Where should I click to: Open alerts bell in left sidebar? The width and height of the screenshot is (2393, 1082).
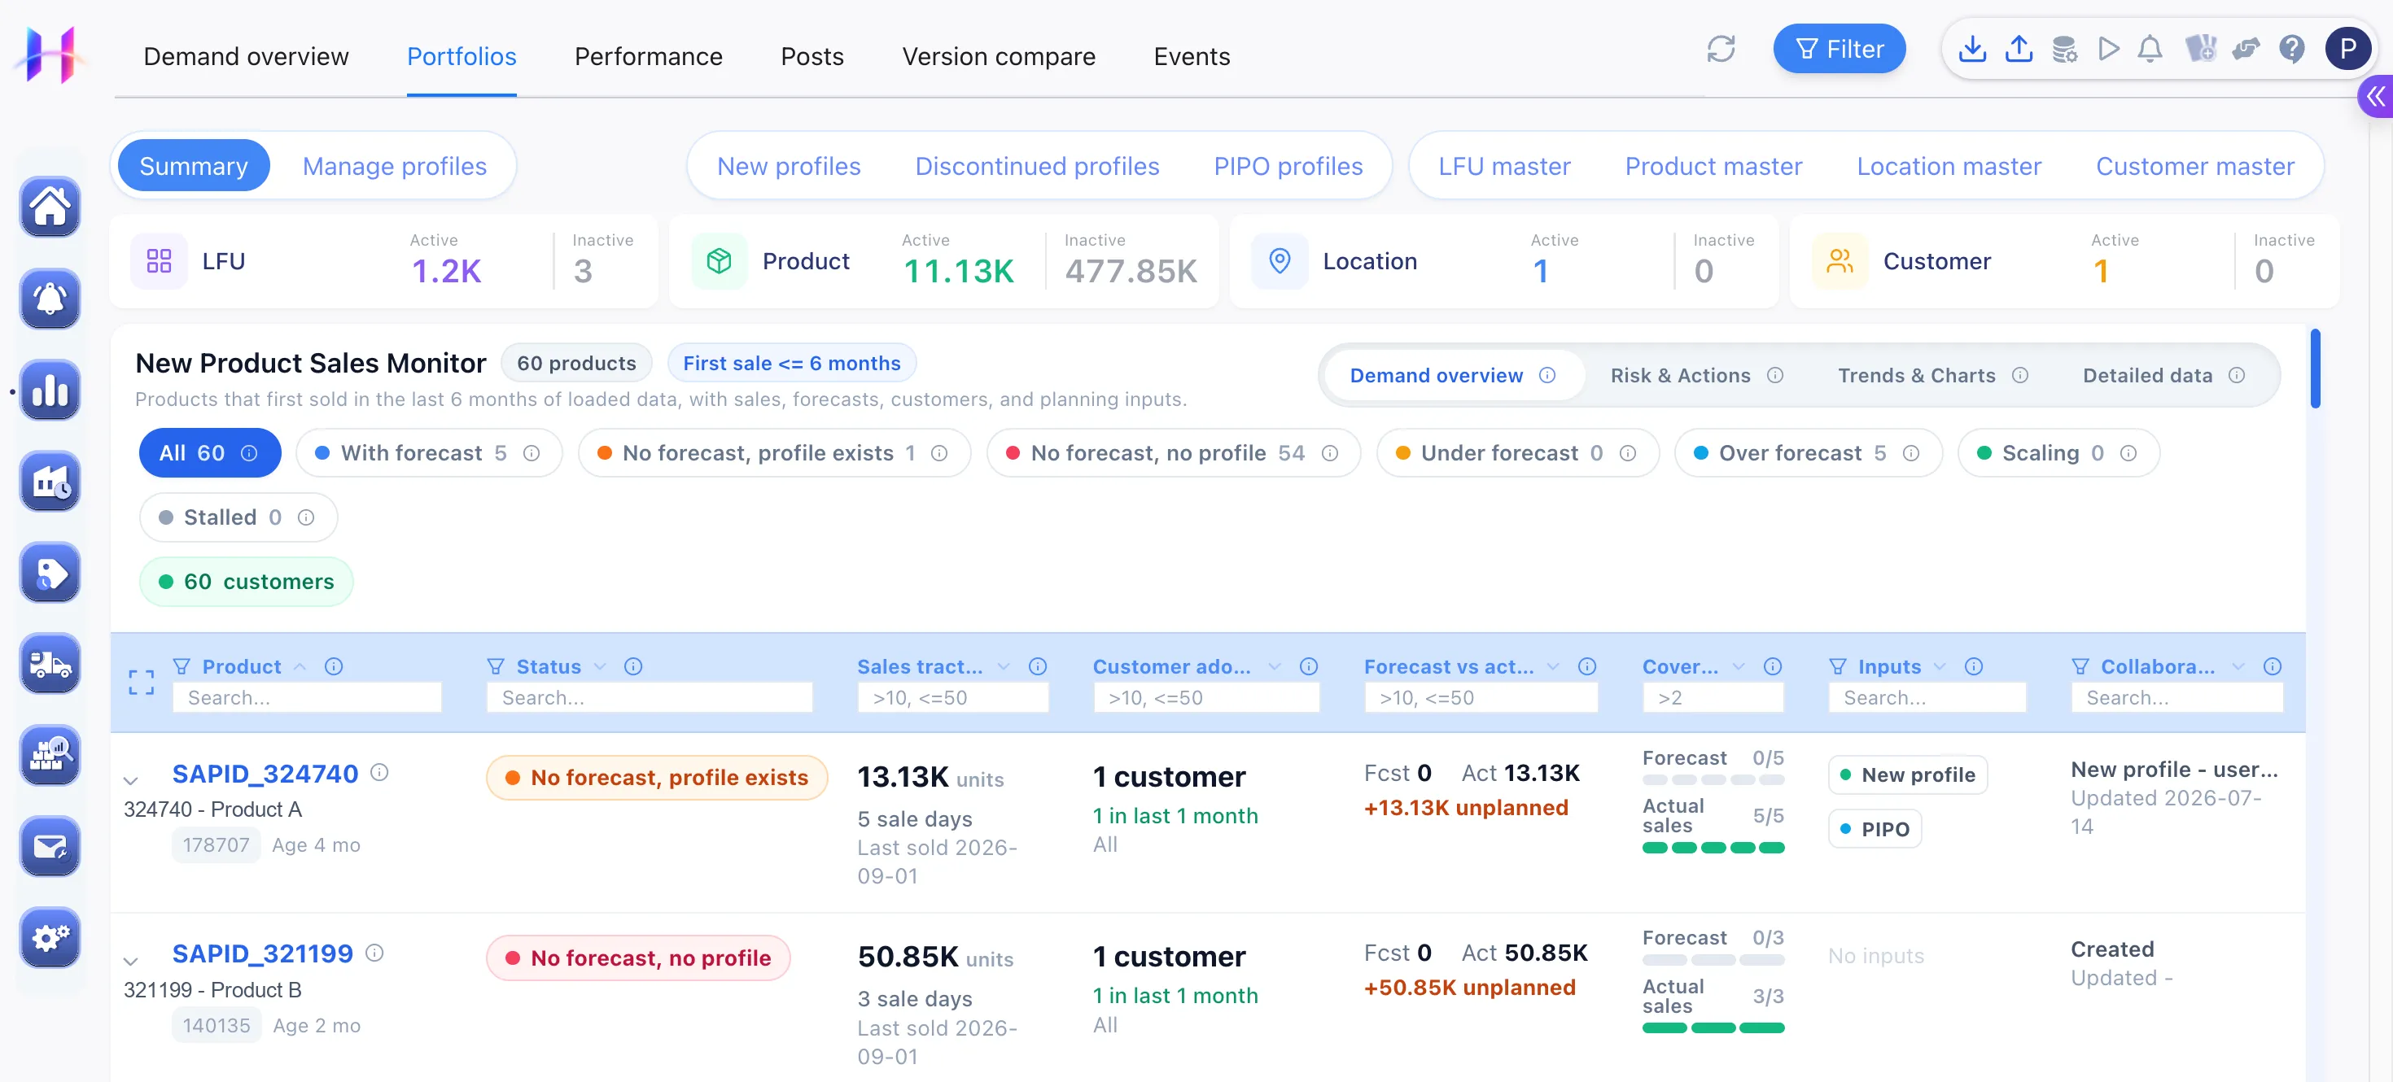tap(50, 298)
